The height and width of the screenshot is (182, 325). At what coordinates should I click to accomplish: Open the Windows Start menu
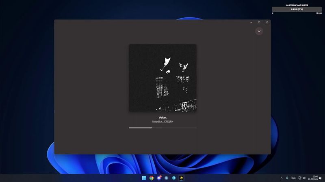coord(144,178)
